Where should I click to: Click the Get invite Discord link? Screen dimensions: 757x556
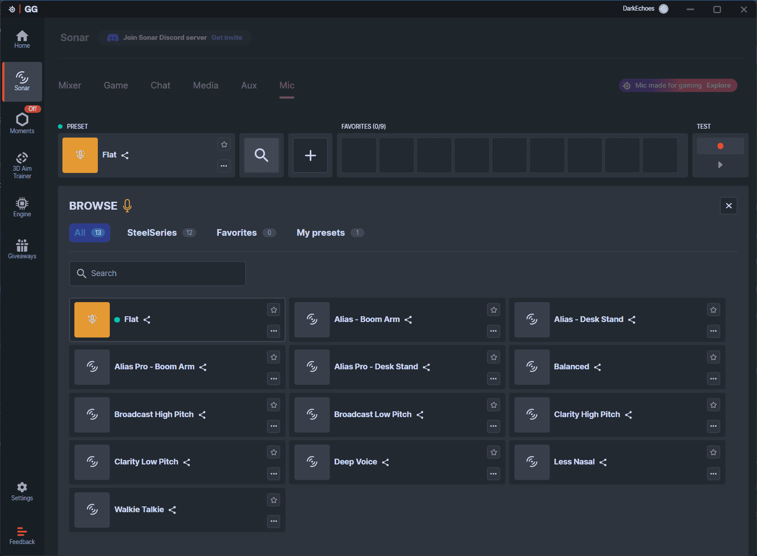point(227,38)
